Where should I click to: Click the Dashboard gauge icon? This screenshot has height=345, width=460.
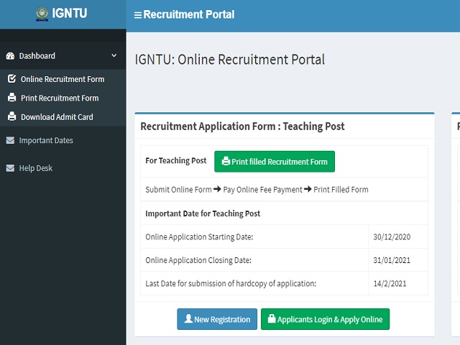(x=10, y=56)
